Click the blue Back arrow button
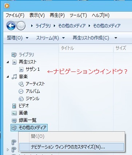Viewport: 132px width, 155px height. [x=11, y=26]
